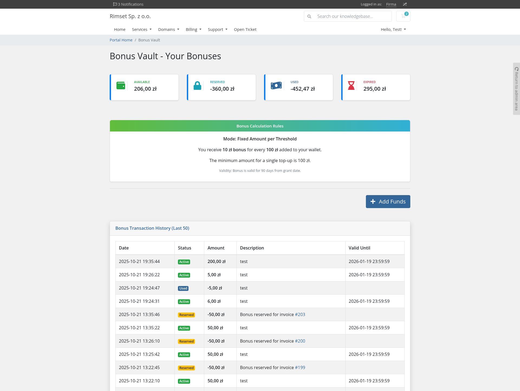
Task: Click the knowledgebase search field
Action: (352, 17)
